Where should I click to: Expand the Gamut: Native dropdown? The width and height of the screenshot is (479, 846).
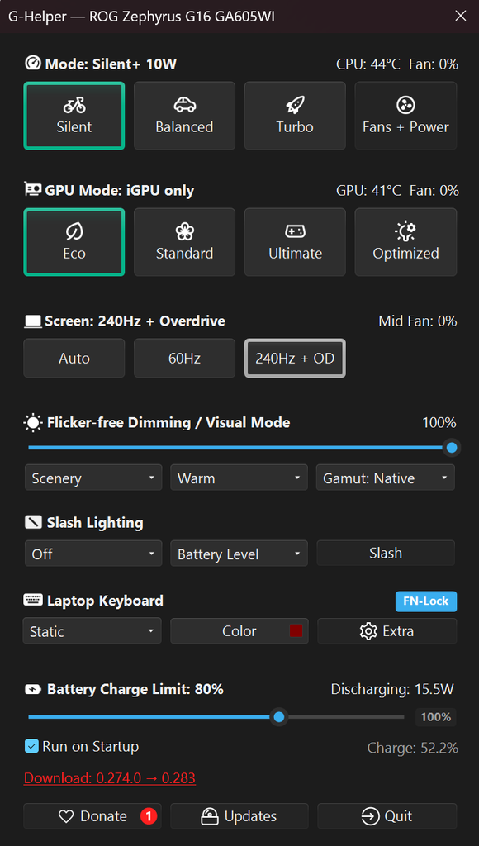[x=385, y=478]
